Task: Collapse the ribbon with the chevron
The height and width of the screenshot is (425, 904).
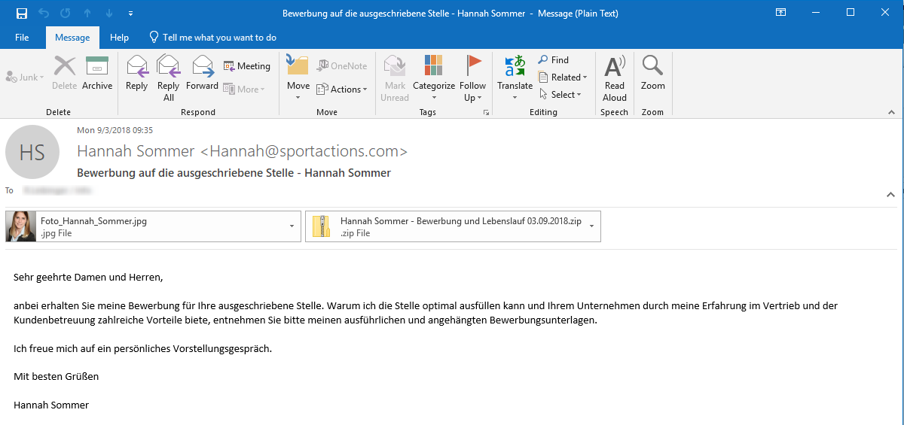Action: [x=891, y=111]
